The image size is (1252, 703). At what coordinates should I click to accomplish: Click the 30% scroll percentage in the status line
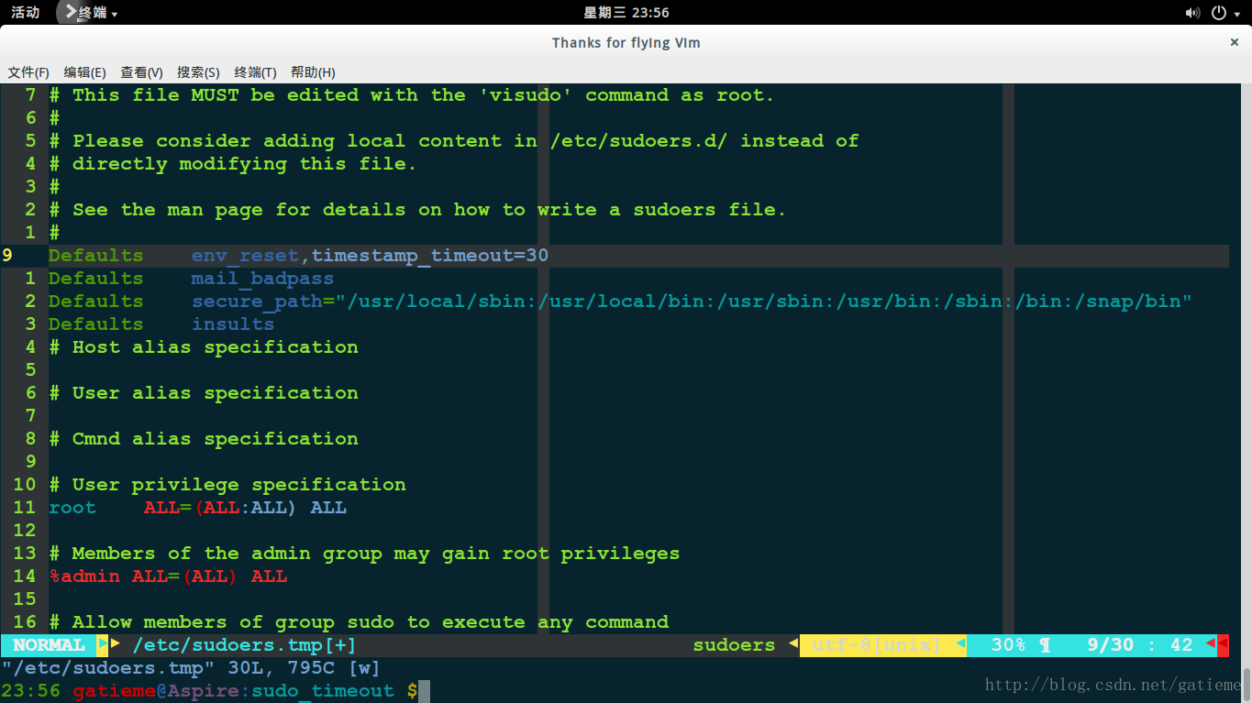click(x=1008, y=645)
